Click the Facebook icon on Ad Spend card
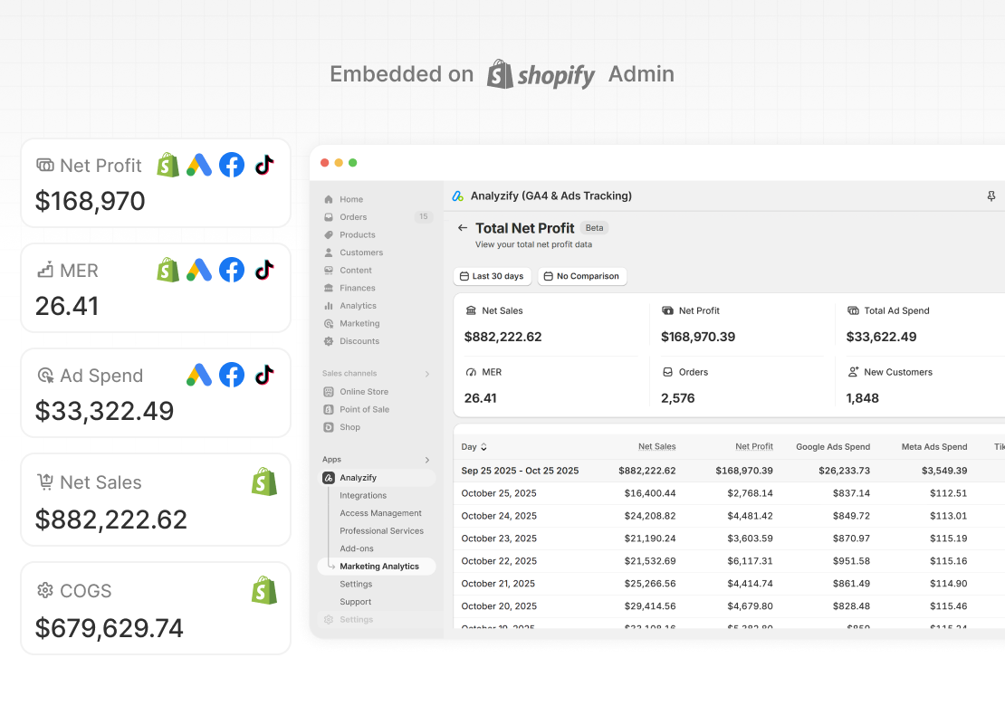Image resolution: width=1005 pixels, height=715 pixels. click(231, 374)
